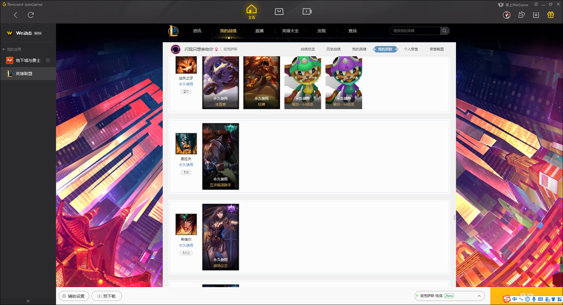Screen dimensions: 563x305
Task: Click the League of Legends logo icon
Action: coord(173,31)
